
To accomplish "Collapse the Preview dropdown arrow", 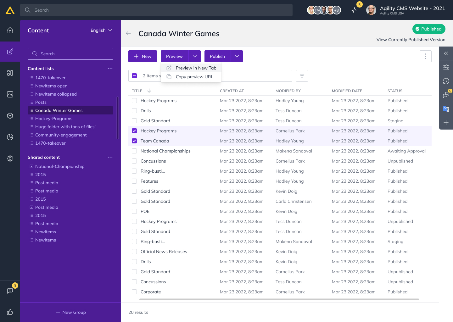I will coord(194,56).
